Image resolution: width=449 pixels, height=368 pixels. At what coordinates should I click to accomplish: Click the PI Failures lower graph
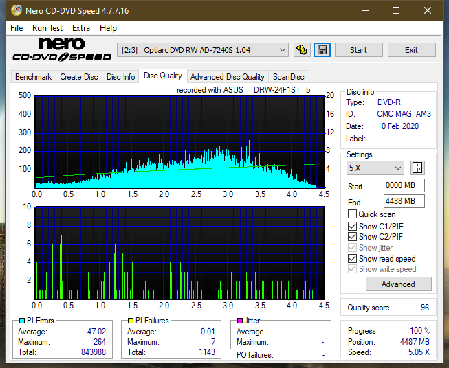(x=179, y=253)
